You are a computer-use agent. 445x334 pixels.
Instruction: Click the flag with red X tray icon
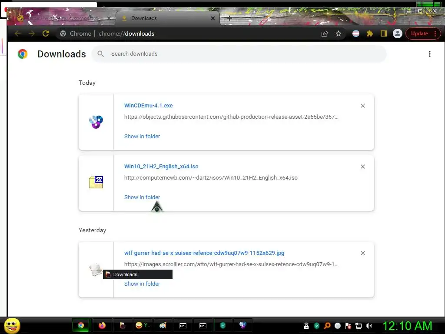coord(348,326)
